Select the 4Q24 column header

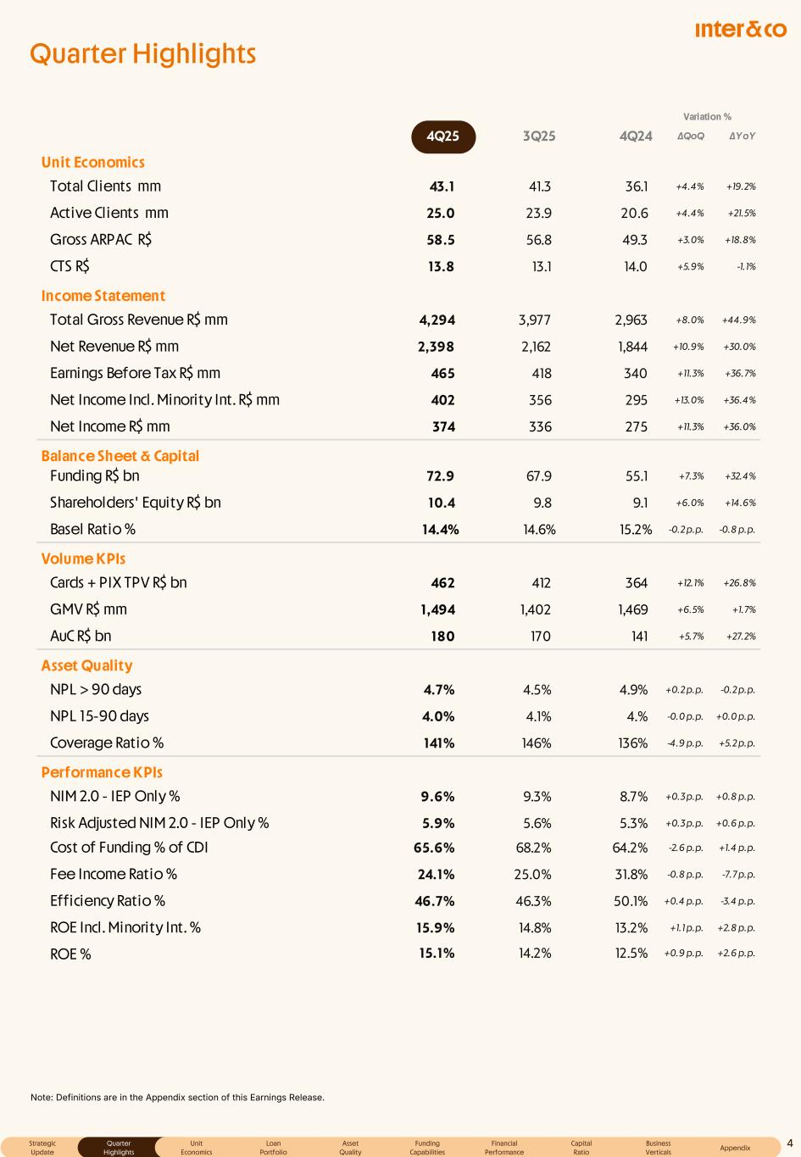636,136
